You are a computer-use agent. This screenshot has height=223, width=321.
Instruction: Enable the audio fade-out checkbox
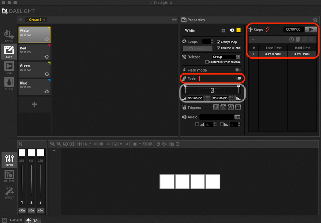(x=222, y=124)
